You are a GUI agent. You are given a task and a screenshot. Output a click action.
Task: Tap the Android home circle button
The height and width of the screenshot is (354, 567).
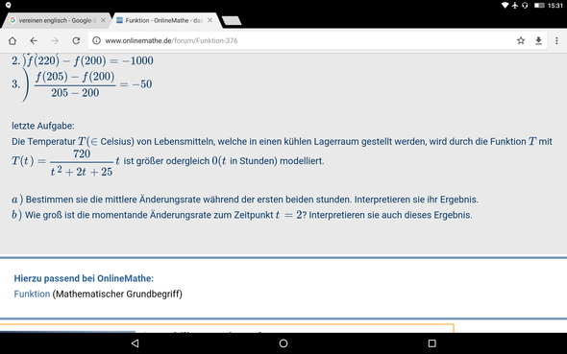283,343
